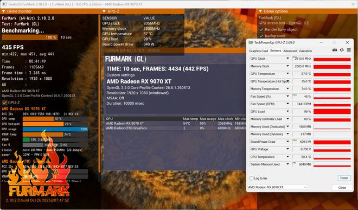Open the Memory Temperature sensor dropdown
The height and width of the screenshot is (210, 358).
click(x=287, y=88)
